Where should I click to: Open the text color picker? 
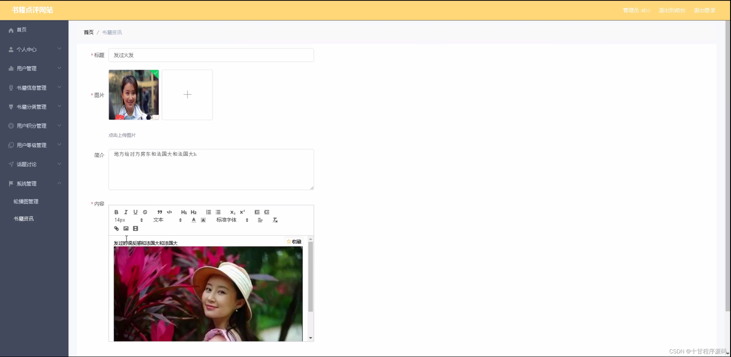(194, 220)
